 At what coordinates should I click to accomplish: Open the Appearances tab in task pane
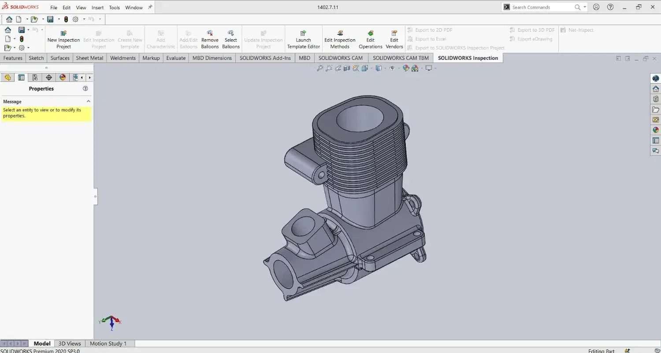pyautogui.click(x=656, y=130)
